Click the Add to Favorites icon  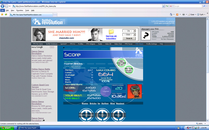coord(6,15)
